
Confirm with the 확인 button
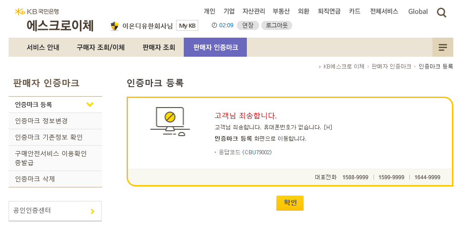pyautogui.click(x=290, y=203)
